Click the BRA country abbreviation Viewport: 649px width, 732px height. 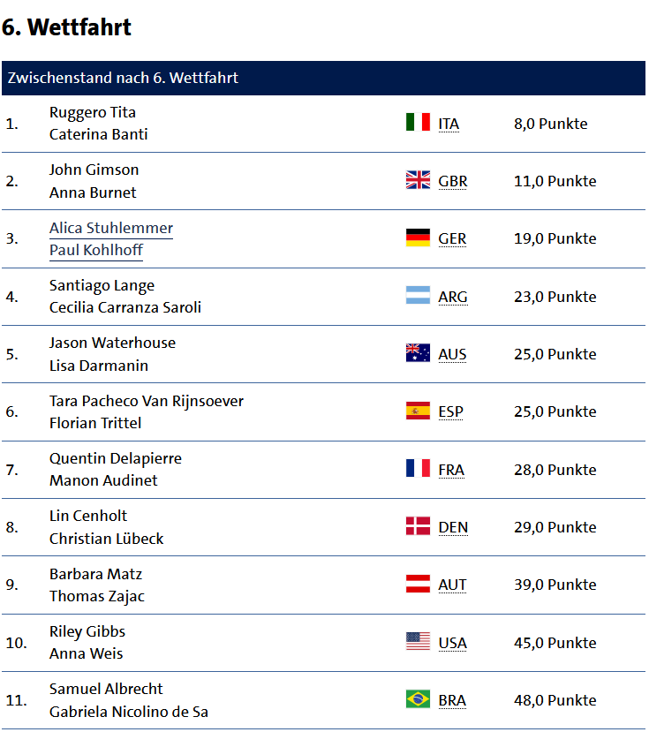pos(452,701)
